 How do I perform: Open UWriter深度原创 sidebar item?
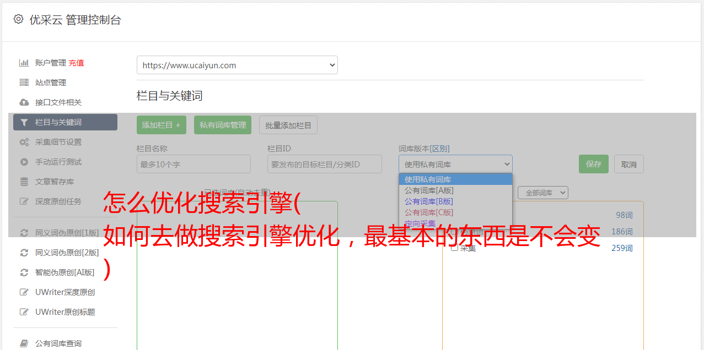pyautogui.click(x=65, y=292)
